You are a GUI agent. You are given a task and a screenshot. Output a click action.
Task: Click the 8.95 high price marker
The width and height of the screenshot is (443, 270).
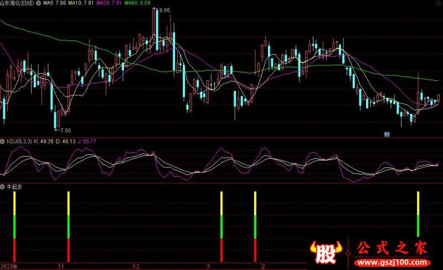click(164, 11)
